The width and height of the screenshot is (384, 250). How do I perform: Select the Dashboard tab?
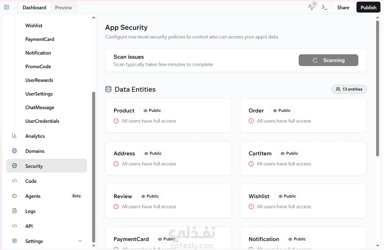pyautogui.click(x=34, y=8)
